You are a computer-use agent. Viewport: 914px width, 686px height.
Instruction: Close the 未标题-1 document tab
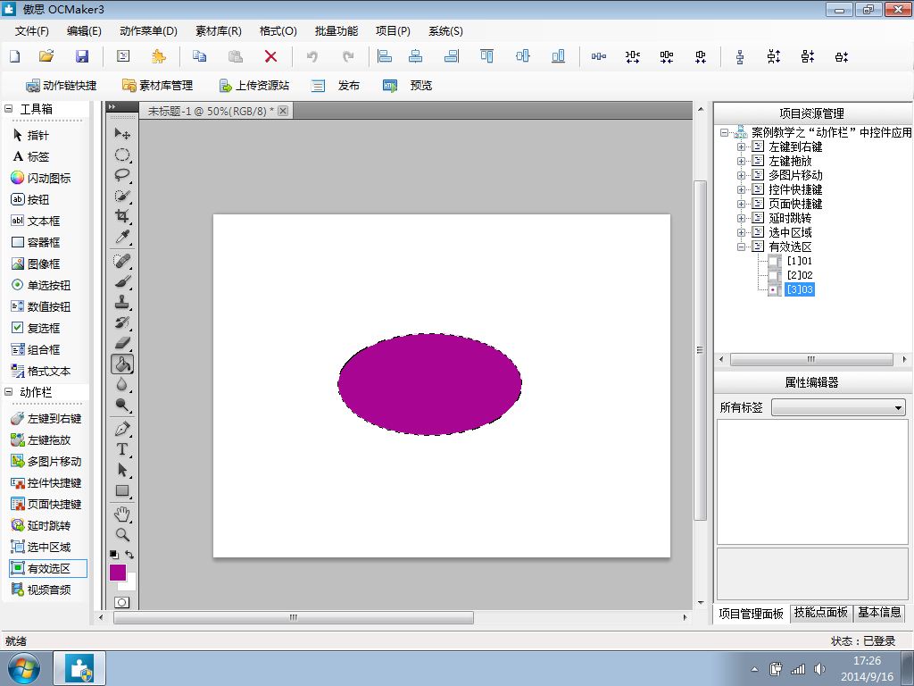tap(283, 111)
